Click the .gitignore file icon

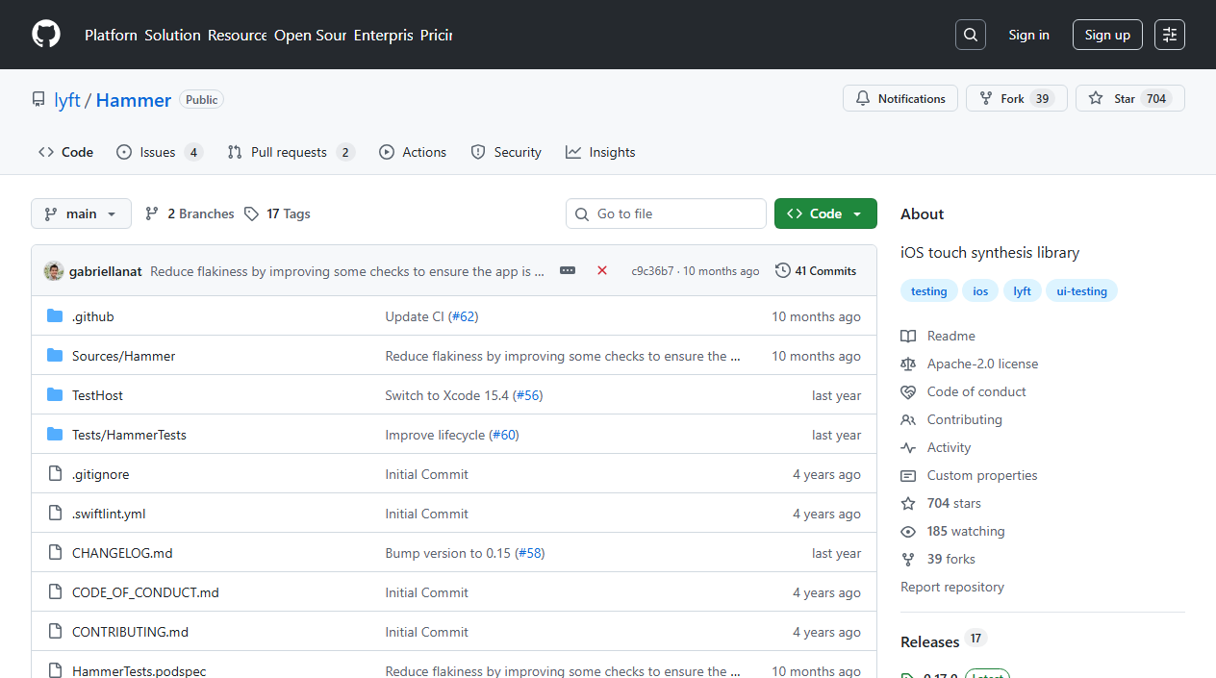[x=55, y=474]
